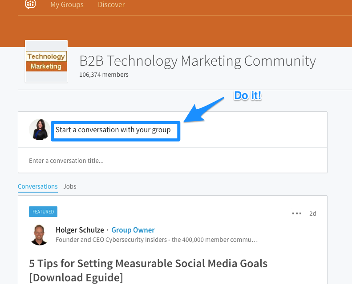Click the FEATURED badge on the post
This screenshot has width=352, height=284.
[x=43, y=212]
